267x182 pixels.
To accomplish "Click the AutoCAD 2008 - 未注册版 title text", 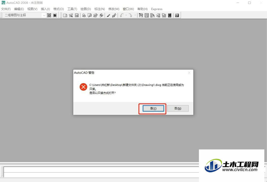I will point(25,3).
